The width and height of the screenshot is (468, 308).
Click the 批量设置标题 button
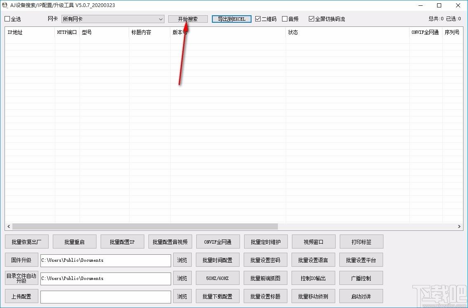pos(266,296)
